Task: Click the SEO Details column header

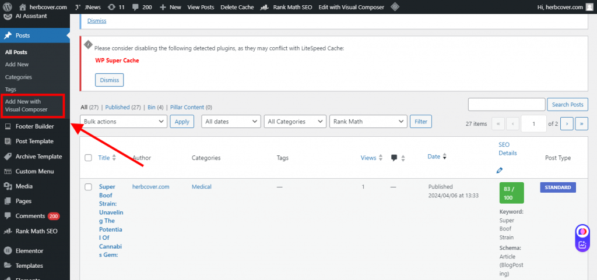Action: click(508, 148)
